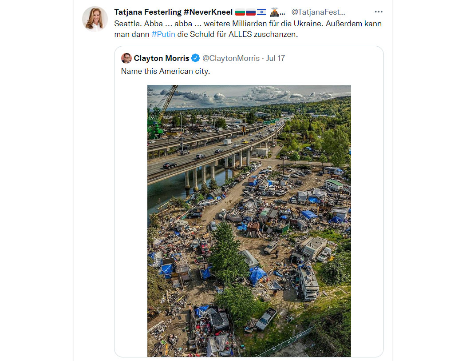Screen dimensions: 466x361
Task: Click the Jul 17 timestamp
Action: click(x=276, y=58)
